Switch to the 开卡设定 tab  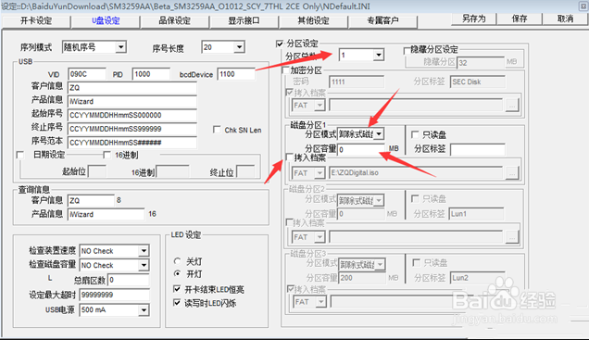36,20
